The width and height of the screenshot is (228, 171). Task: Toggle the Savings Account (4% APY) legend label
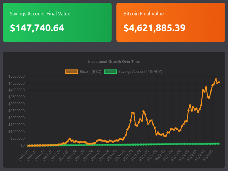pyautogui.click(x=140, y=72)
